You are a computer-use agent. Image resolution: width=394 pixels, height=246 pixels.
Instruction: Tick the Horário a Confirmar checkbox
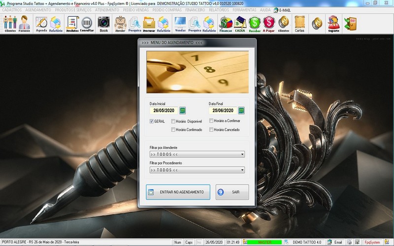tap(211, 121)
